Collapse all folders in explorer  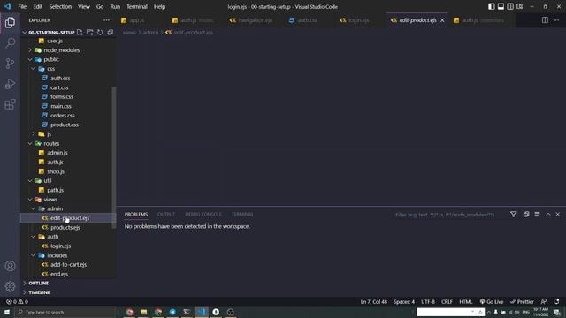click(110, 33)
